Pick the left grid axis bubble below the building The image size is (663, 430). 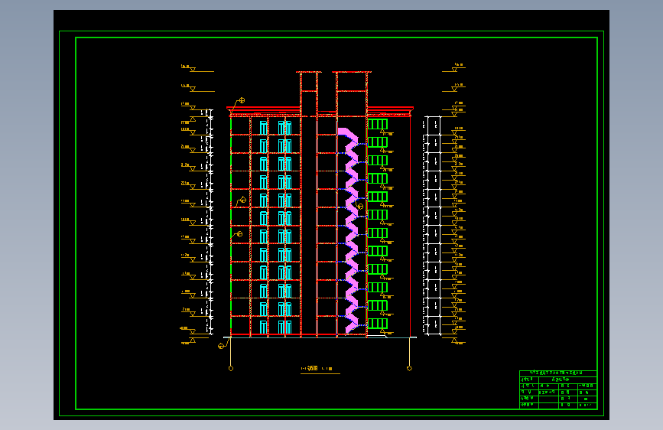pyautogui.click(x=231, y=369)
